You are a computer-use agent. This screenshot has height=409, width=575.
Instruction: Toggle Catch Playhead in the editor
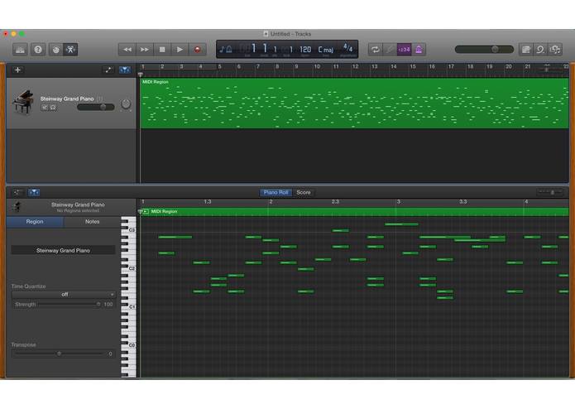(34, 193)
